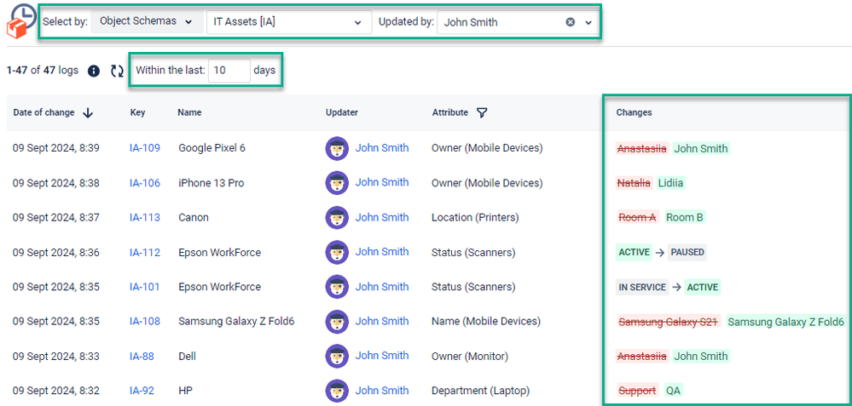Select the Google Pixel 6 name cell
Viewport: 852px width, 406px height.
tap(212, 148)
